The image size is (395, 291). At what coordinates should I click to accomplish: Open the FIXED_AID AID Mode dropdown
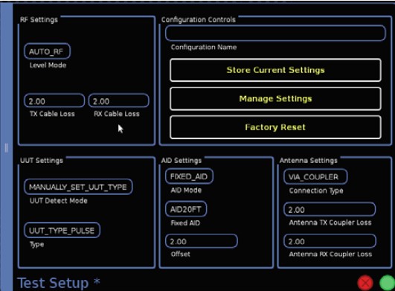click(189, 176)
